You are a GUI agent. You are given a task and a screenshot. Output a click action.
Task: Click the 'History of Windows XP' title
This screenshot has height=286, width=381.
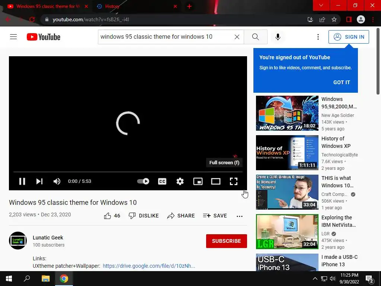pos(336,142)
